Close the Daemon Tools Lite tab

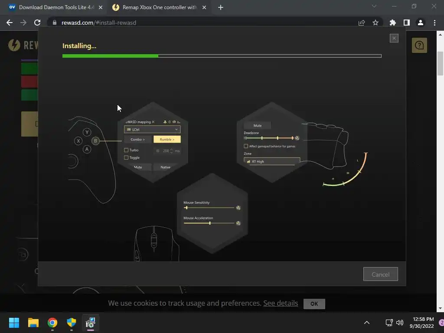(101, 7)
